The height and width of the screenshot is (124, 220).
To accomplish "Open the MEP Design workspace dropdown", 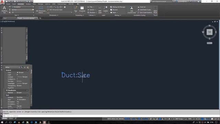I will coord(179,119).
